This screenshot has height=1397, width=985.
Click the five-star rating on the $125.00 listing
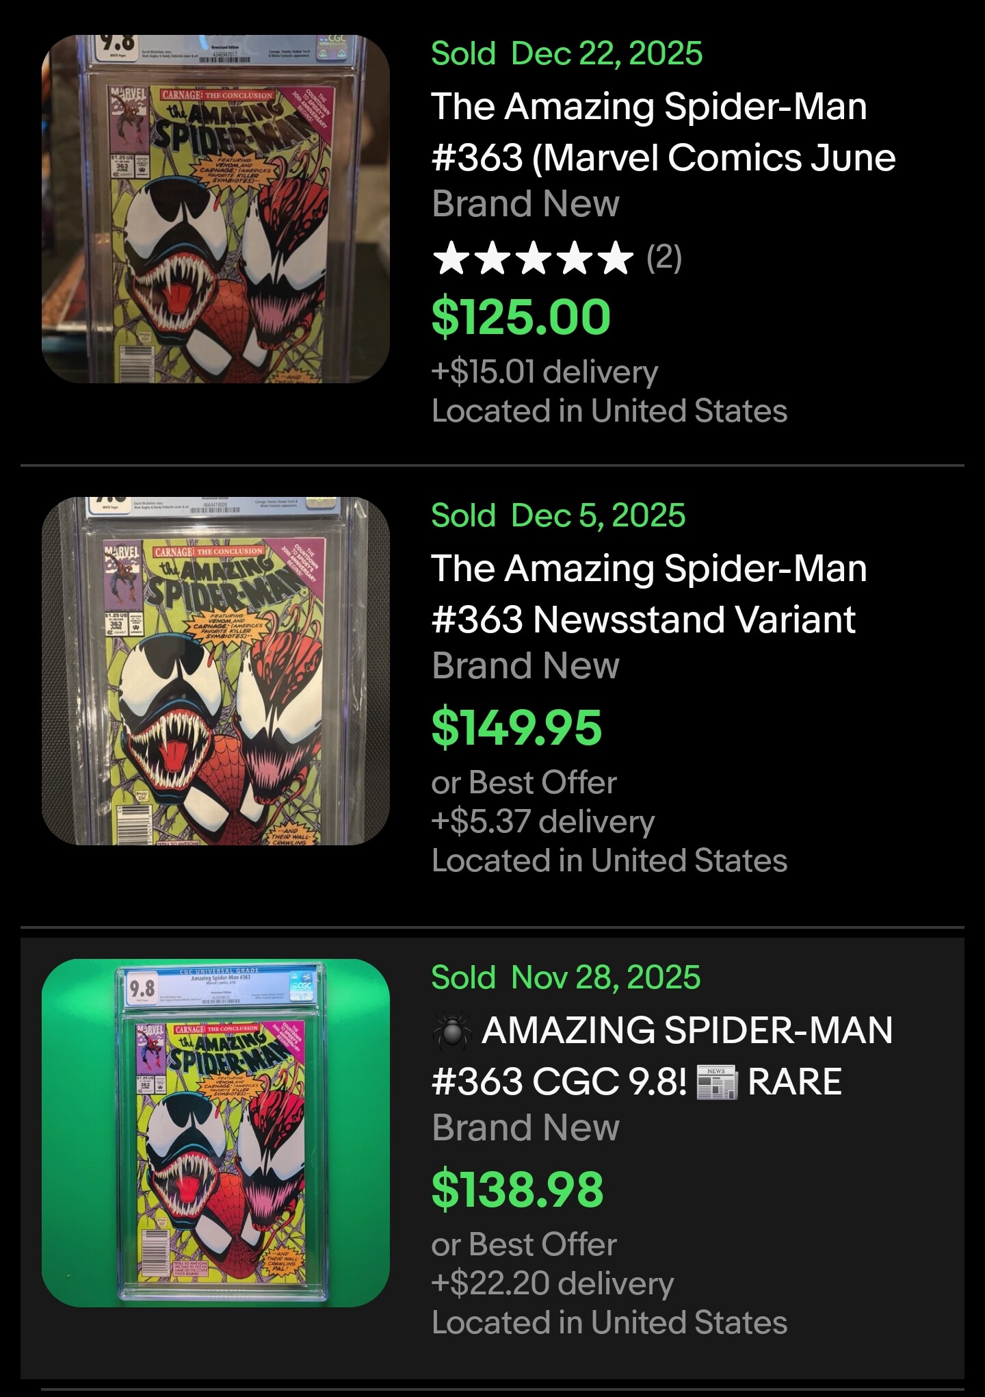coord(533,258)
